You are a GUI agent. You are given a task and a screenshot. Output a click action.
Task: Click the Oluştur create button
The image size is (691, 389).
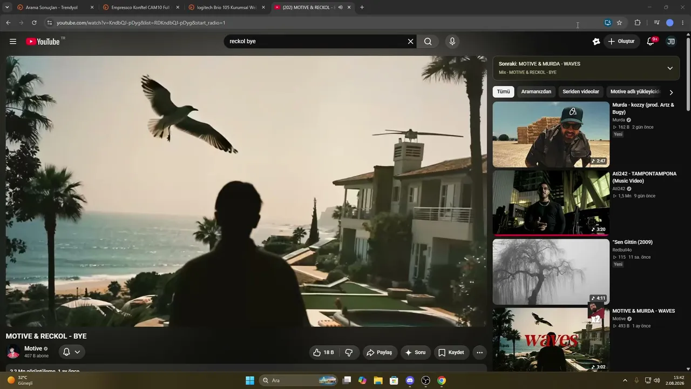621,42
